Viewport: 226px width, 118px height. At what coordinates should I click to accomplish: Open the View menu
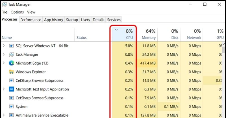point(31,12)
